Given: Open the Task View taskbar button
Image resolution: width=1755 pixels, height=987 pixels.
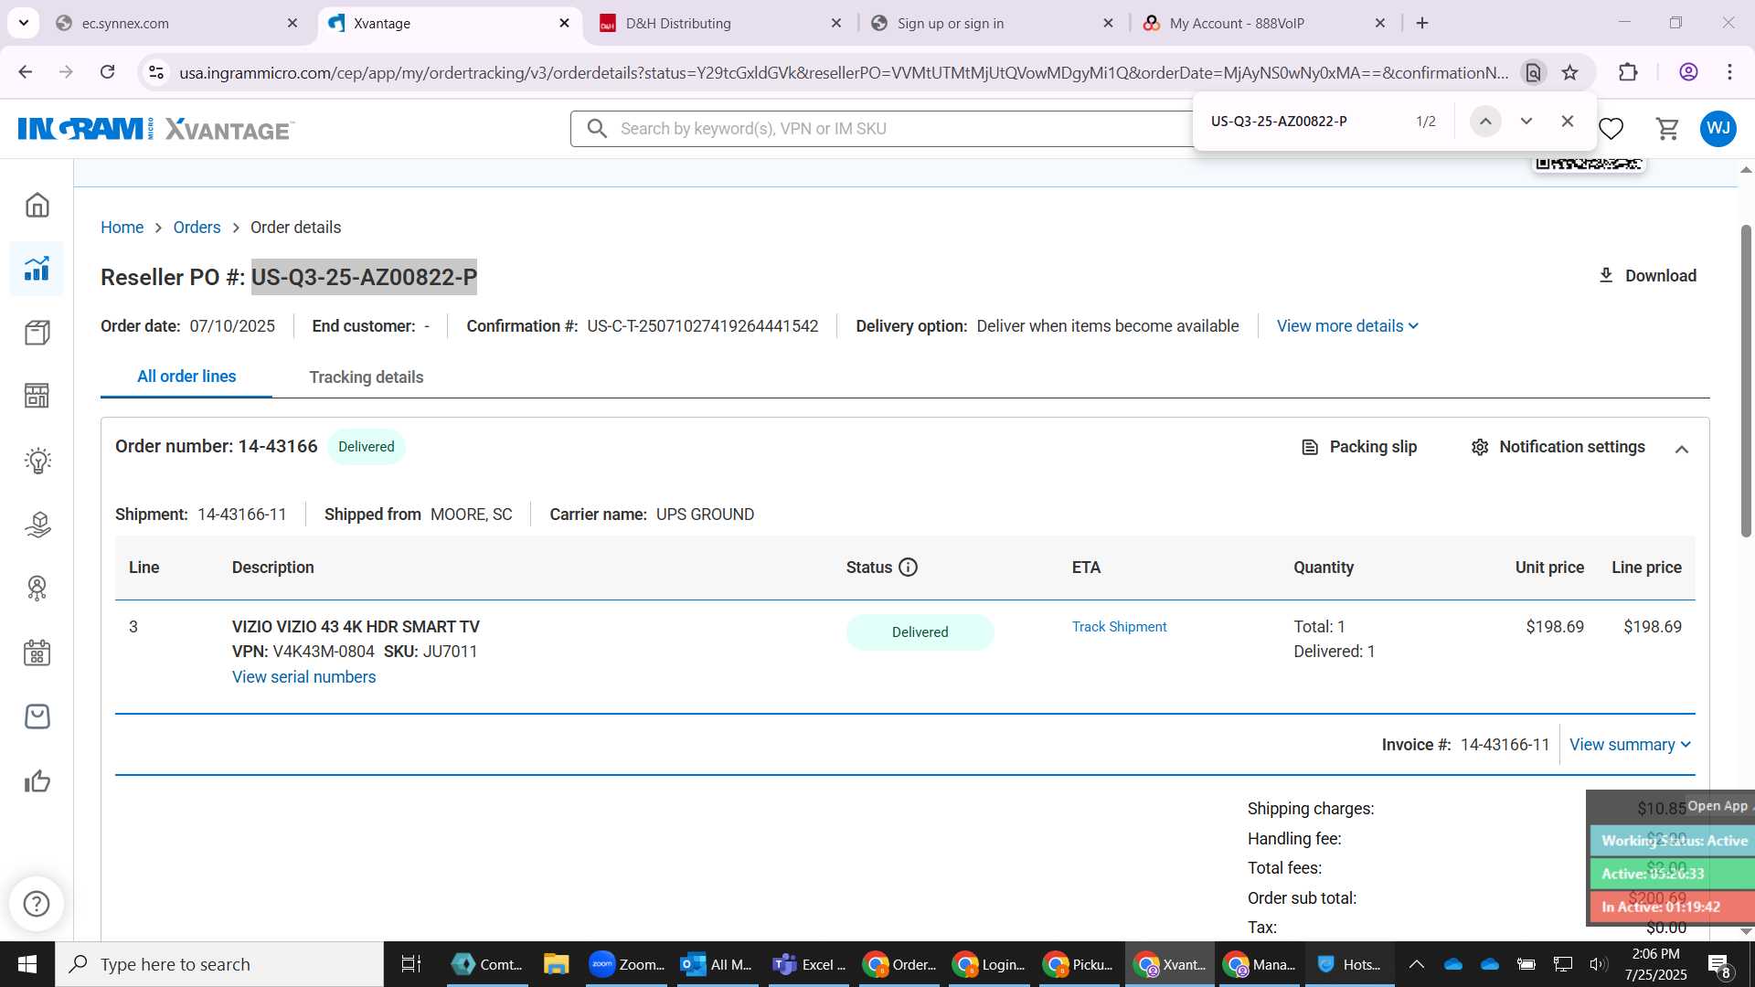Looking at the screenshot, I should click(x=411, y=964).
